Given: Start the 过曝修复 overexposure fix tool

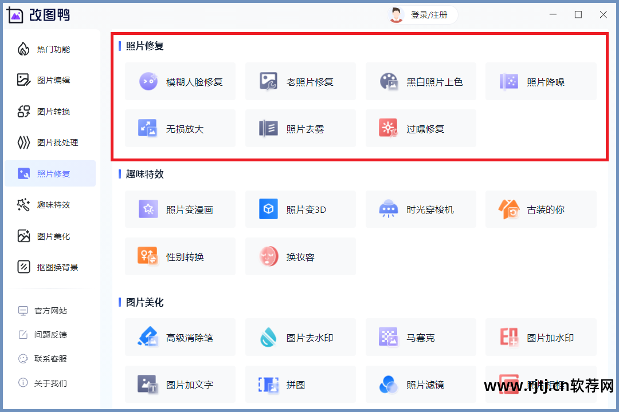Looking at the screenshot, I should (x=421, y=128).
